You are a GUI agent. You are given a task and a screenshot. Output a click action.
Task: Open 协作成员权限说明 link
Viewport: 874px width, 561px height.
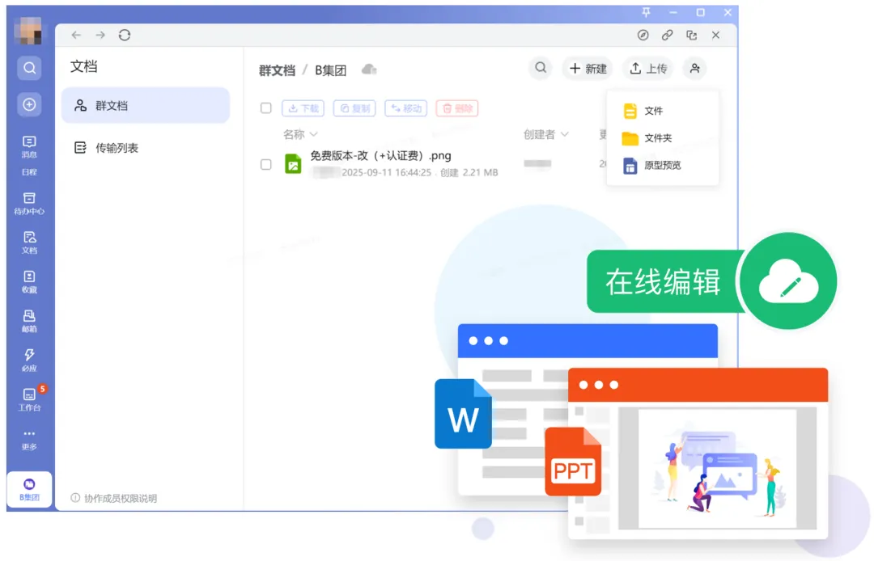(114, 498)
